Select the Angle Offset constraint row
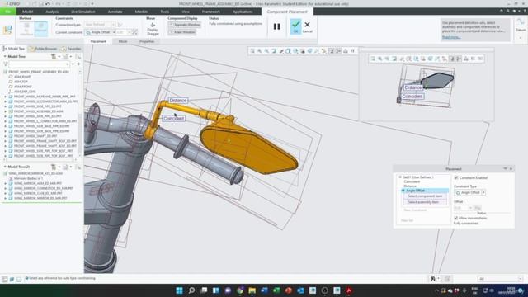Viewport: 528px width, 297px height. [426, 191]
